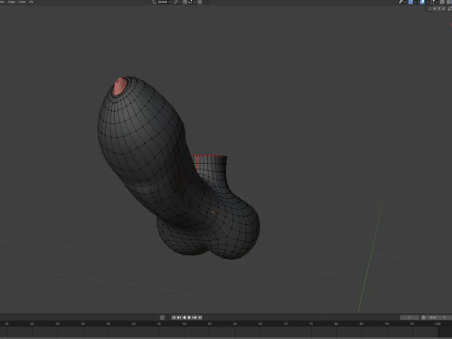This screenshot has width=452, height=339.
Task: Toggle the viewport gizmo display icon
Action: [x=411, y=2]
